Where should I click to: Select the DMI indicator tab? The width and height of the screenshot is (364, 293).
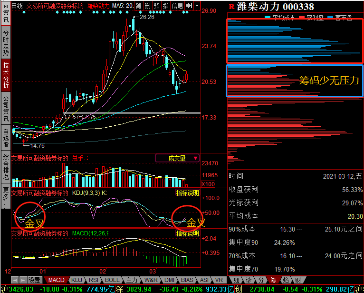pyautogui.click(x=169, y=280)
